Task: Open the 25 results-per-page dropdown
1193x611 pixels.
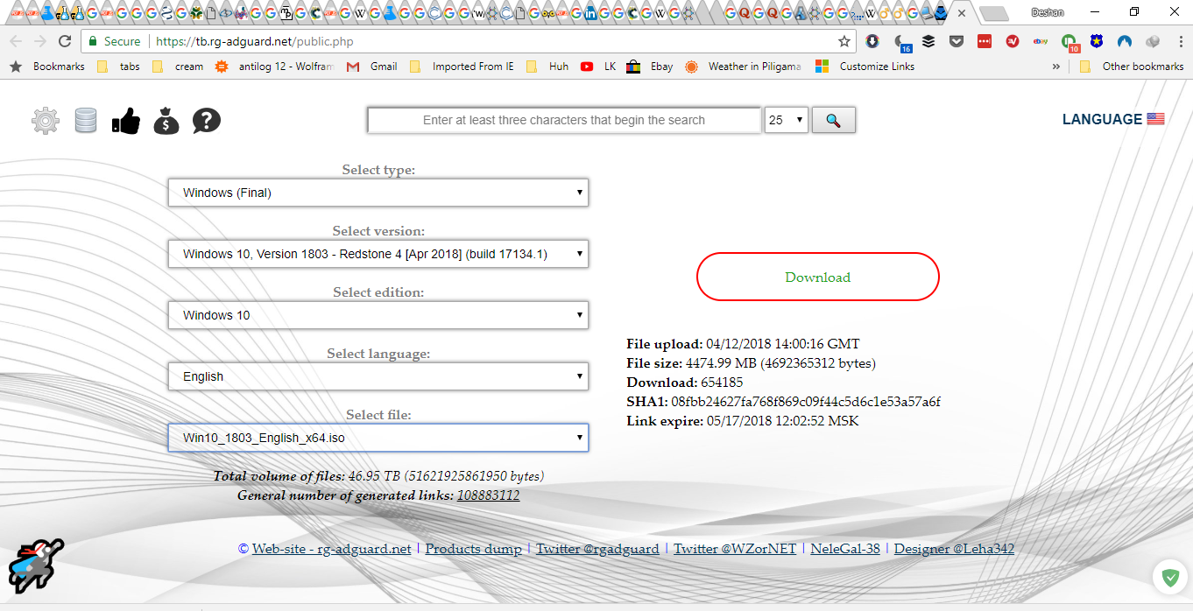Action: click(x=786, y=120)
